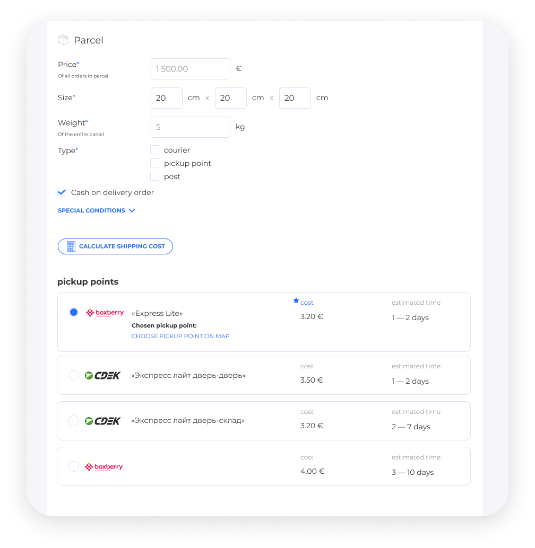This screenshot has width=535, height=548.
Task: Click the Weight input field
Action: click(191, 127)
